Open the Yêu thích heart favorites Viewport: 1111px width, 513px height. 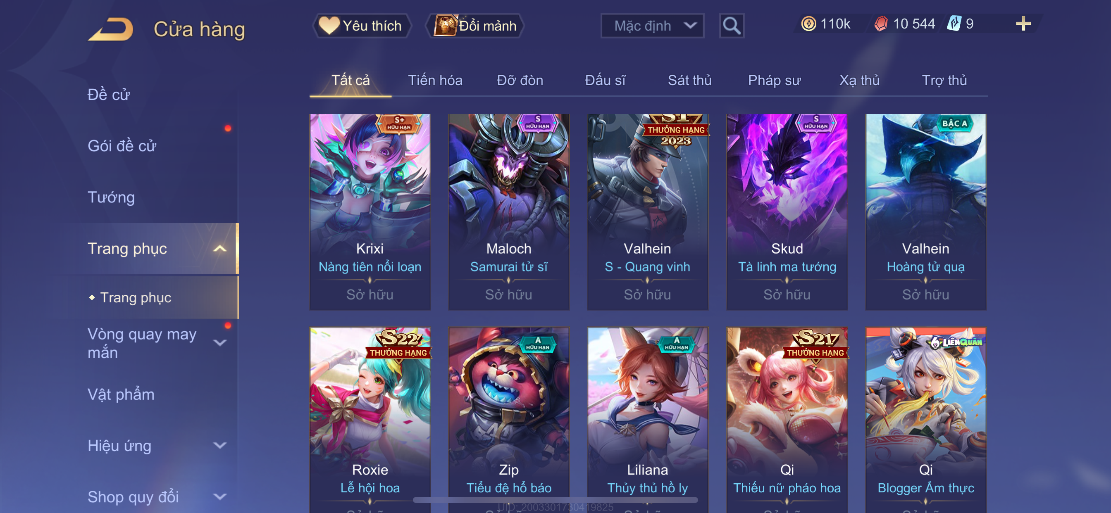point(361,26)
